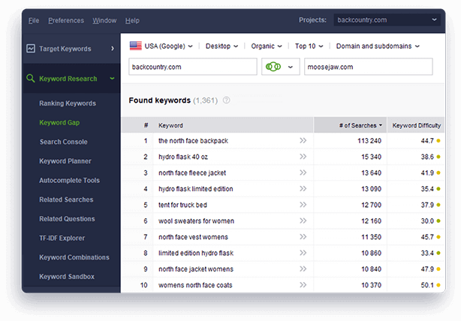Click search volume value 113 240
Image resolution: width=461 pixels, height=321 pixels.
coord(369,141)
